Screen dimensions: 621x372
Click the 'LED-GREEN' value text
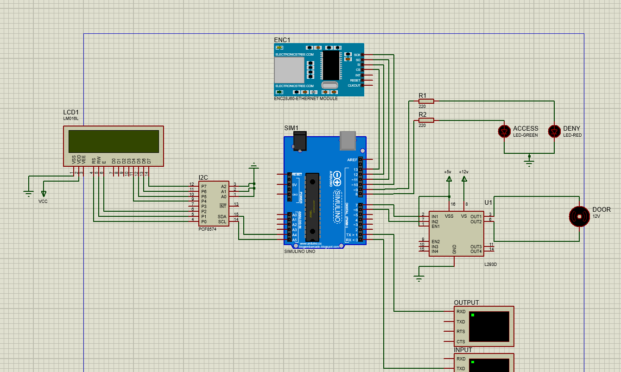click(x=526, y=135)
